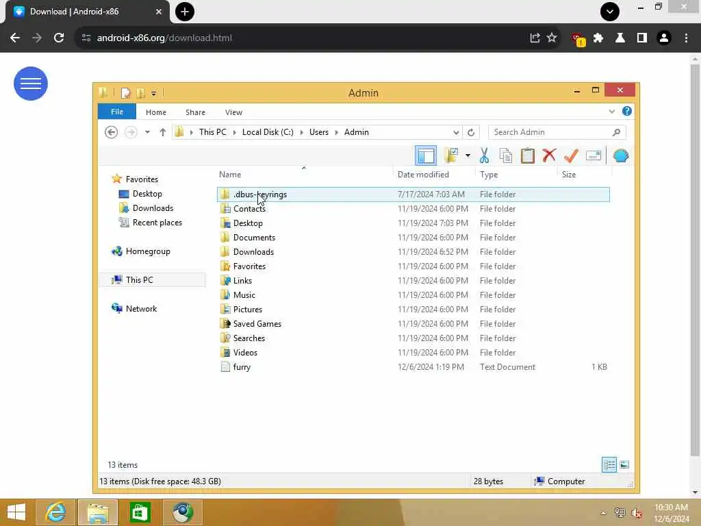Open the blue hamburger menu on webpage

coord(30,84)
